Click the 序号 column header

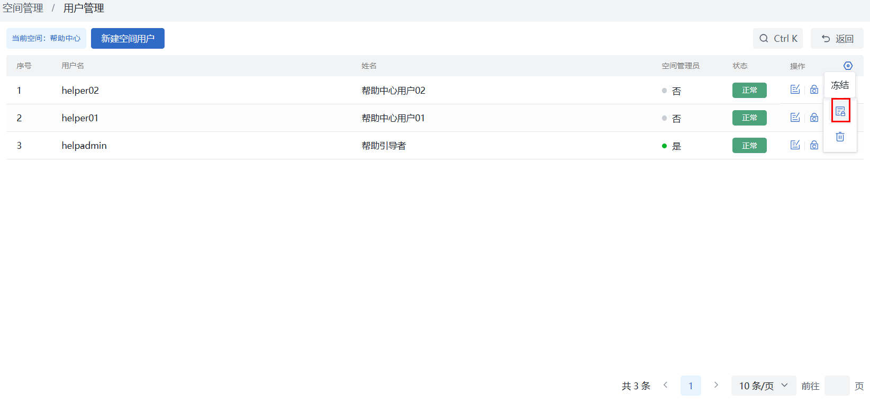(24, 66)
